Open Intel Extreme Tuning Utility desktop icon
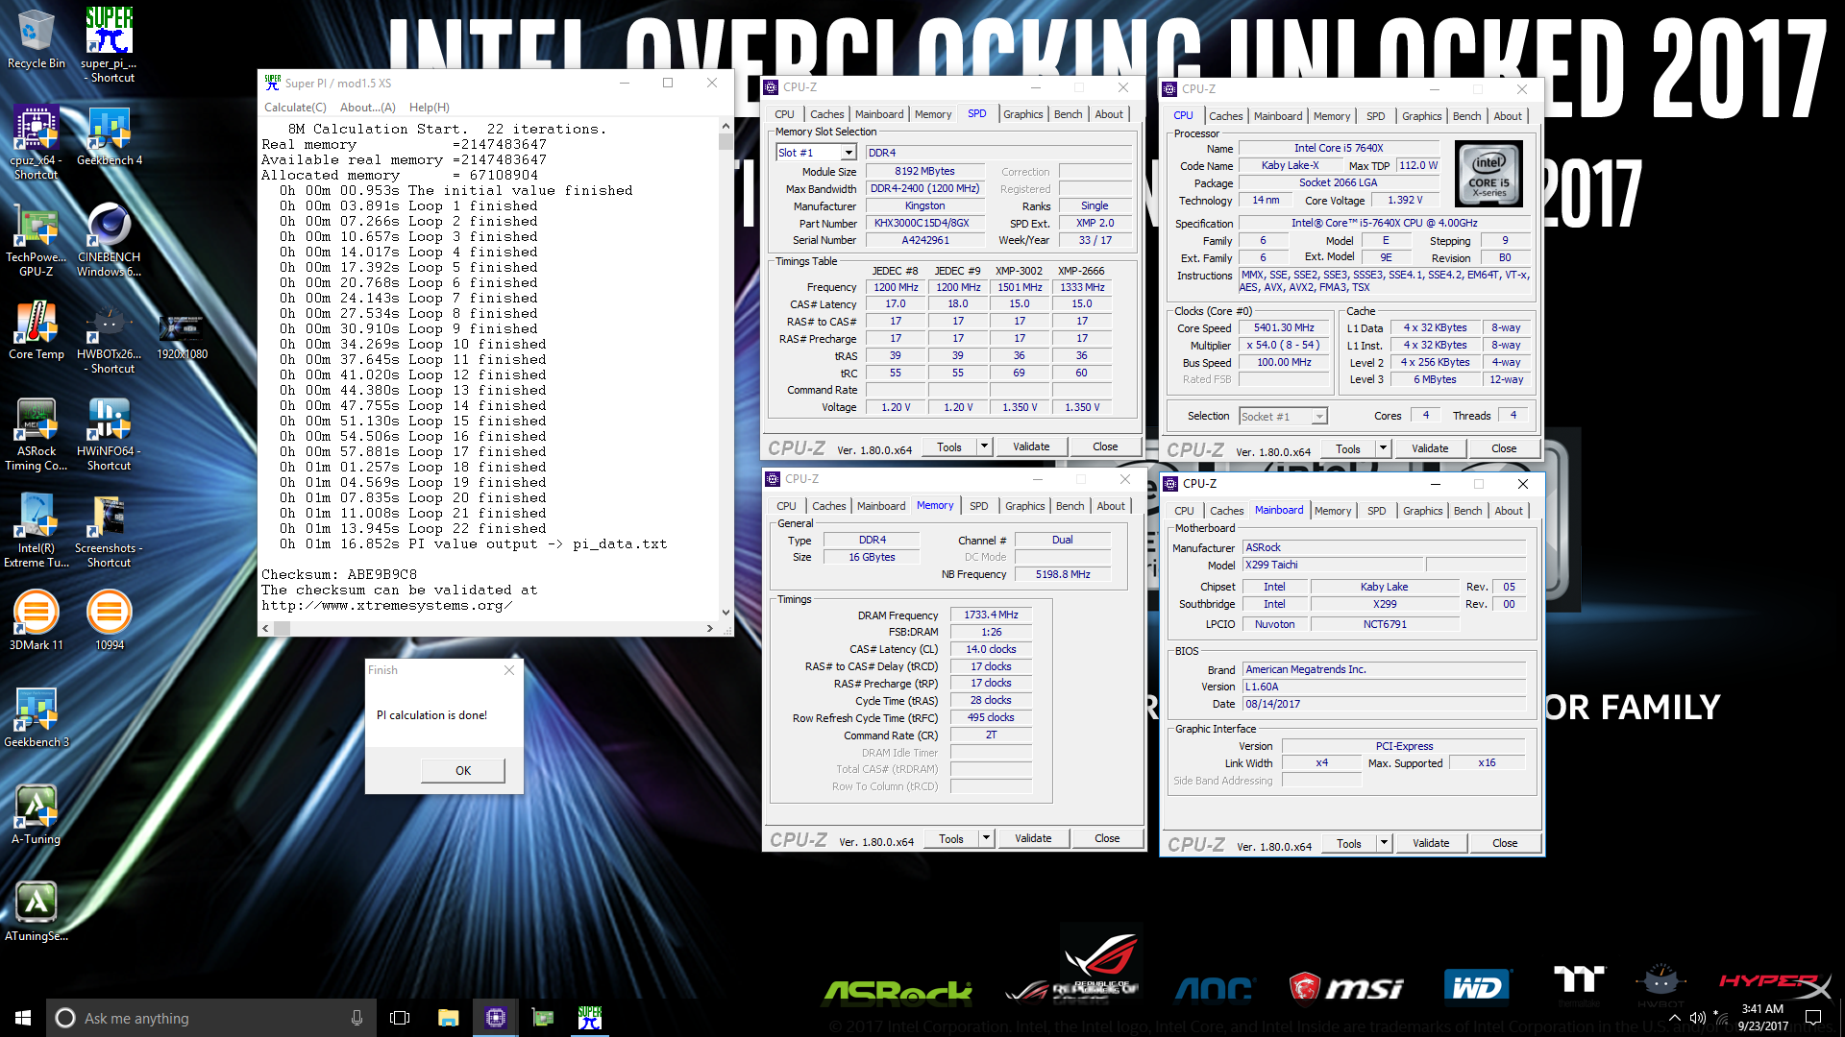The width and height of the screenshot is (1845, 1037). [x=36, y=530]
